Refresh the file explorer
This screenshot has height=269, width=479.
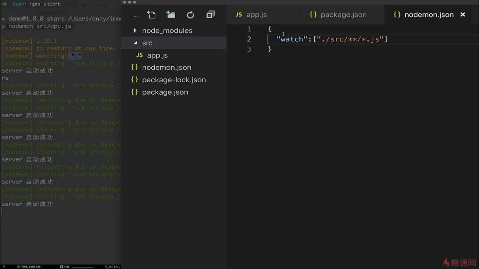[190, 15]
